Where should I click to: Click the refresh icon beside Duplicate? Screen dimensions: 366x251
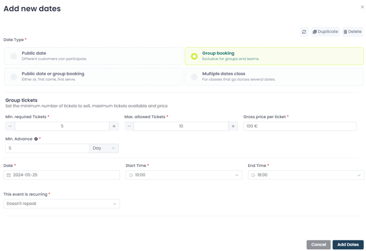click(x=304, y=32)
